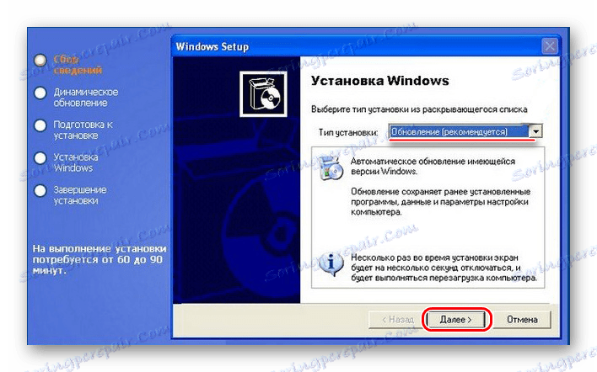The width and height of the screenshot is (597, 372).
Task: Click the 60 до 90 минут estimate text
Action: pos(99,260)
